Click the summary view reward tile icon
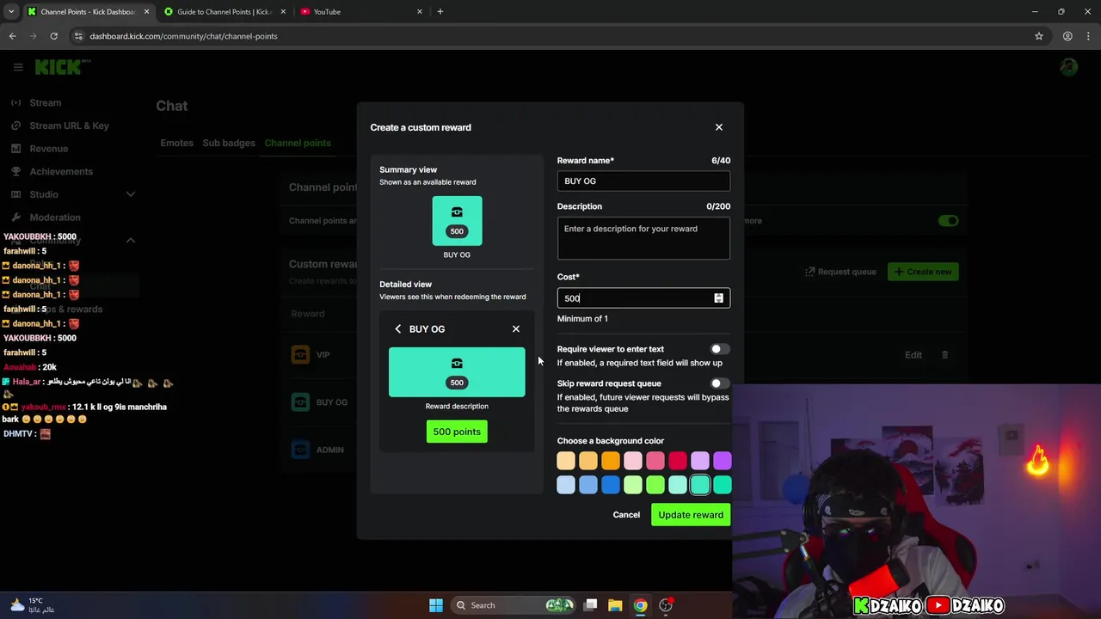 [457, 221]
